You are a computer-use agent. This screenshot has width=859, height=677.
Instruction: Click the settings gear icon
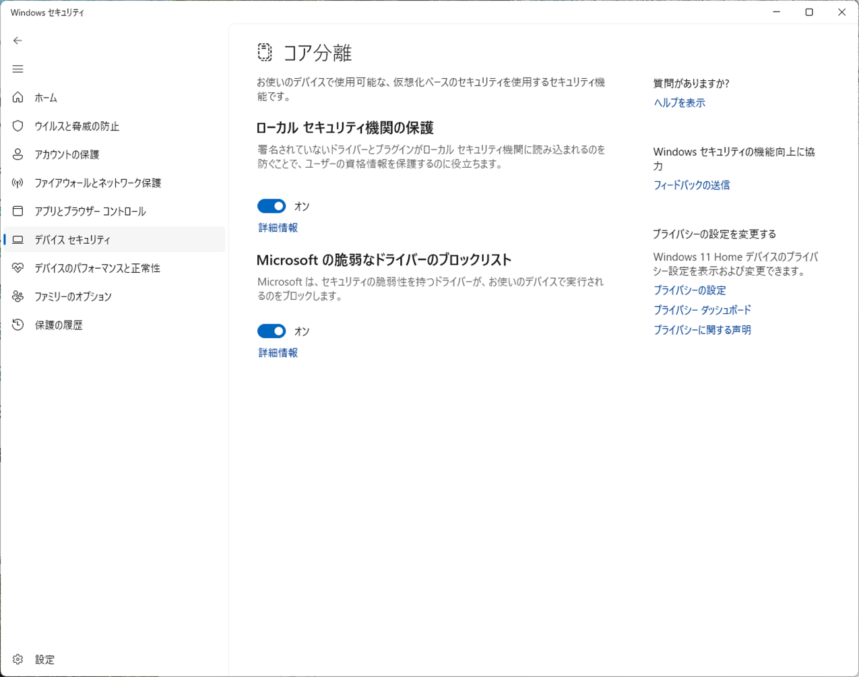(x=18, y=659)
